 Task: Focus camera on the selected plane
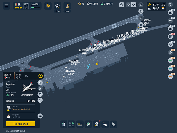point(40,88)
